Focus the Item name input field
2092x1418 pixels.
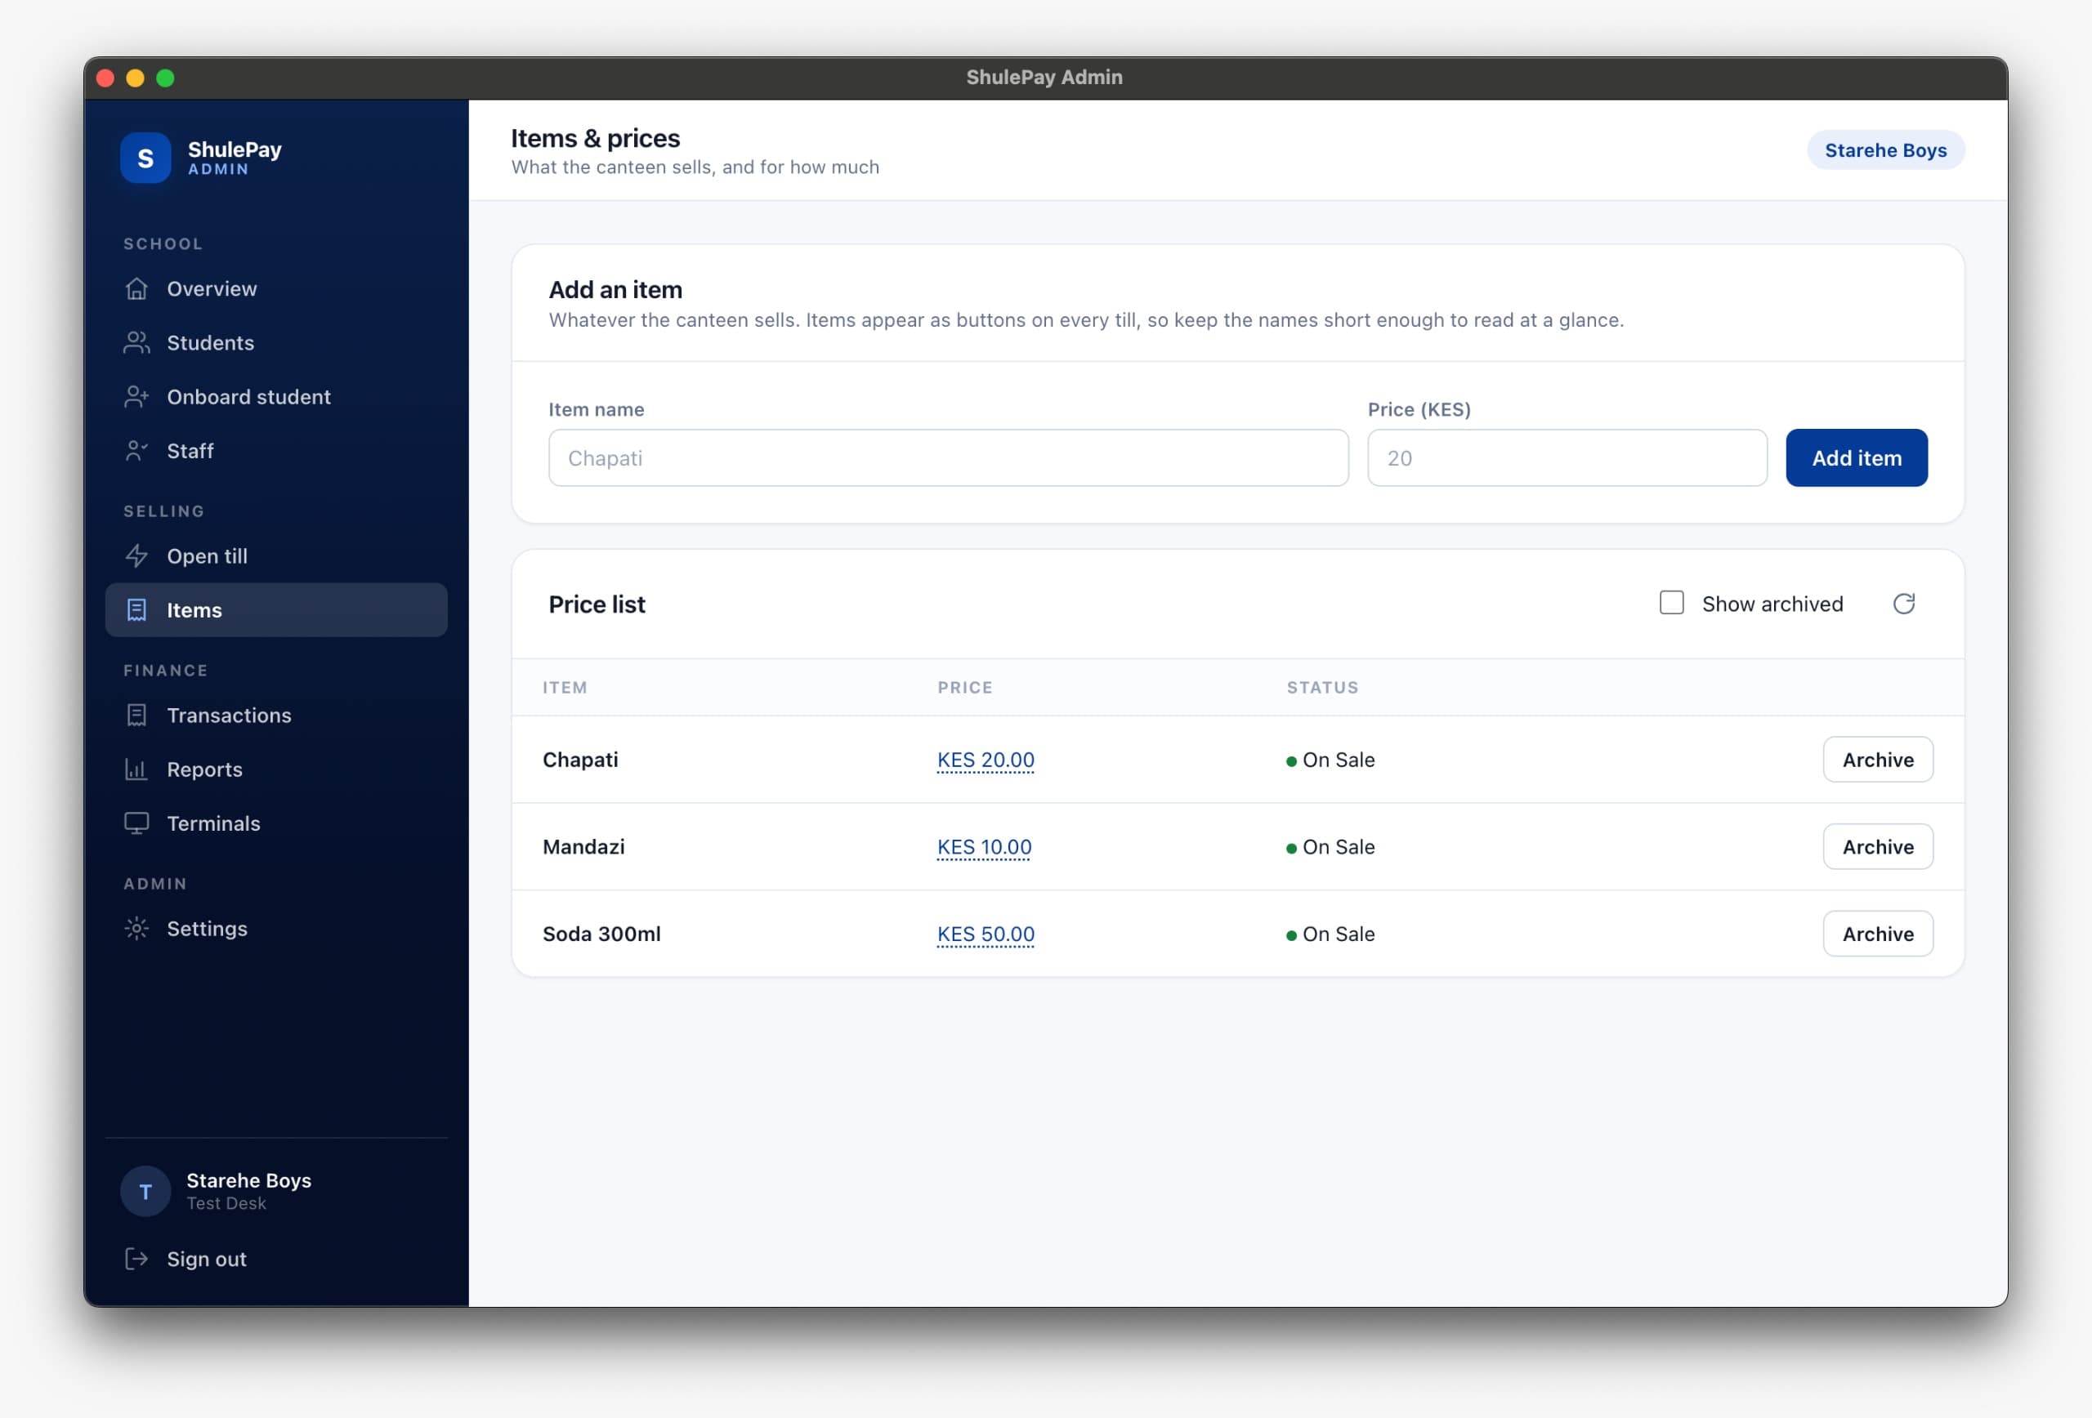coord(948,458)
